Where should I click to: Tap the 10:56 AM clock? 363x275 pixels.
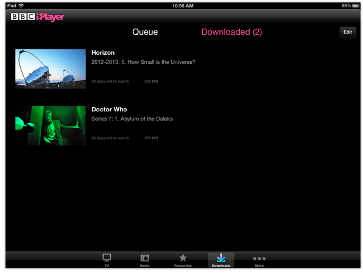[183, 6]
